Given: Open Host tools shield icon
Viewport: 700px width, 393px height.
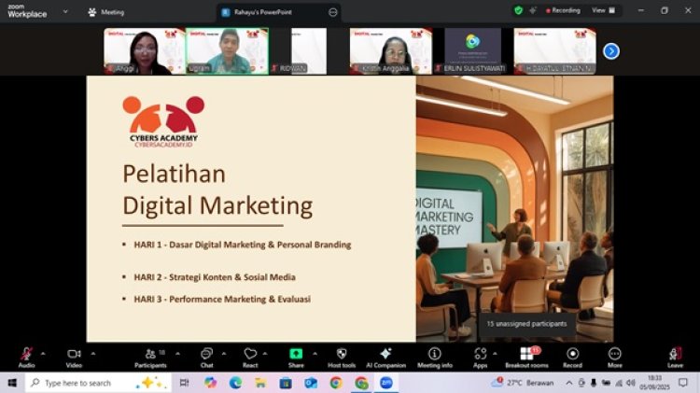Looking at the screenshot, I should pos(342,356).
